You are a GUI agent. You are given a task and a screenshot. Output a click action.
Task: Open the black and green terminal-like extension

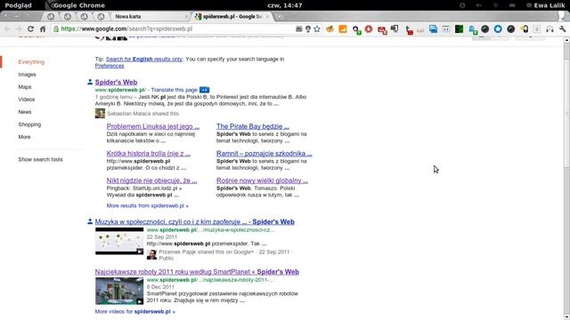460,29
